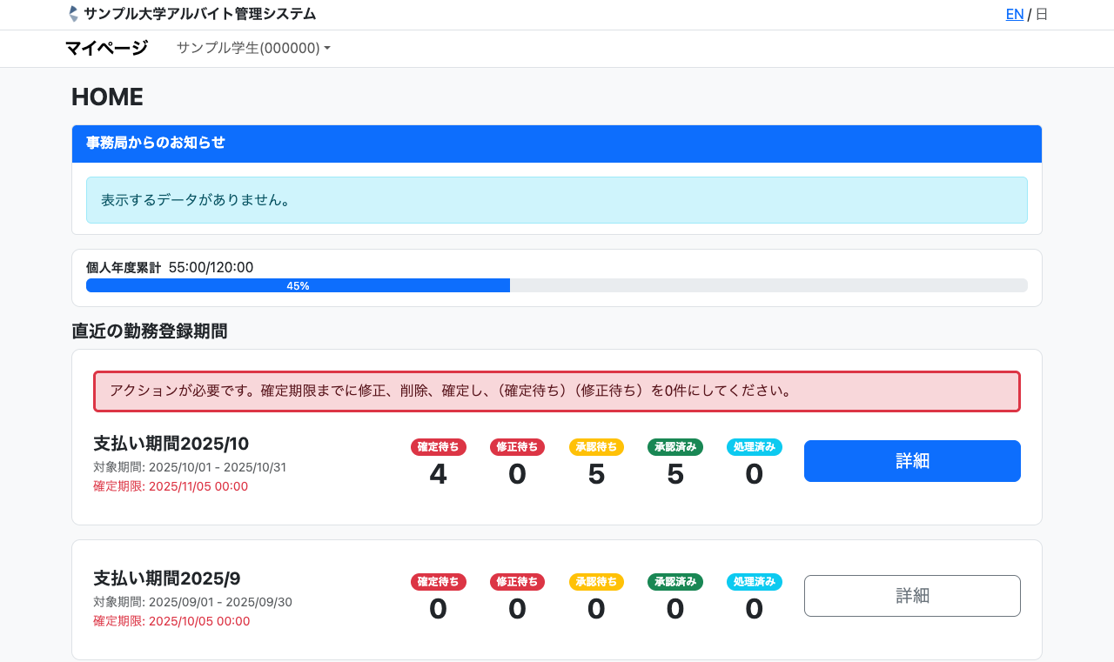Click the 処理済み badge for period 2025/9

pyautogui.click(x=754, y=582)
